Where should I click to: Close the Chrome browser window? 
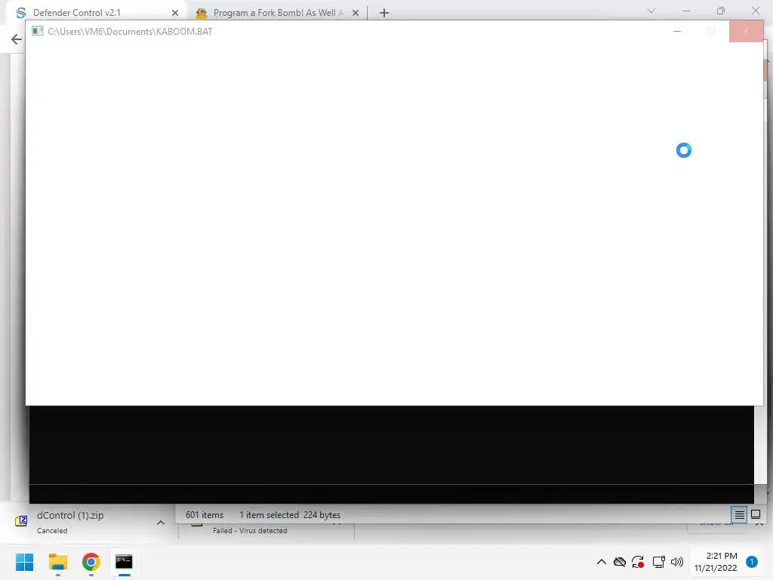755,11
